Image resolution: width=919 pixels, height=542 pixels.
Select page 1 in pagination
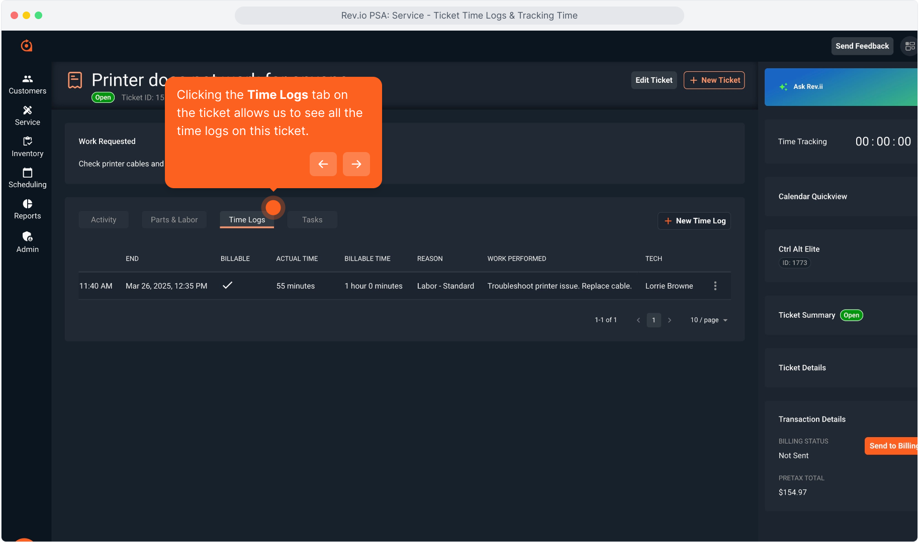[654, 320]
